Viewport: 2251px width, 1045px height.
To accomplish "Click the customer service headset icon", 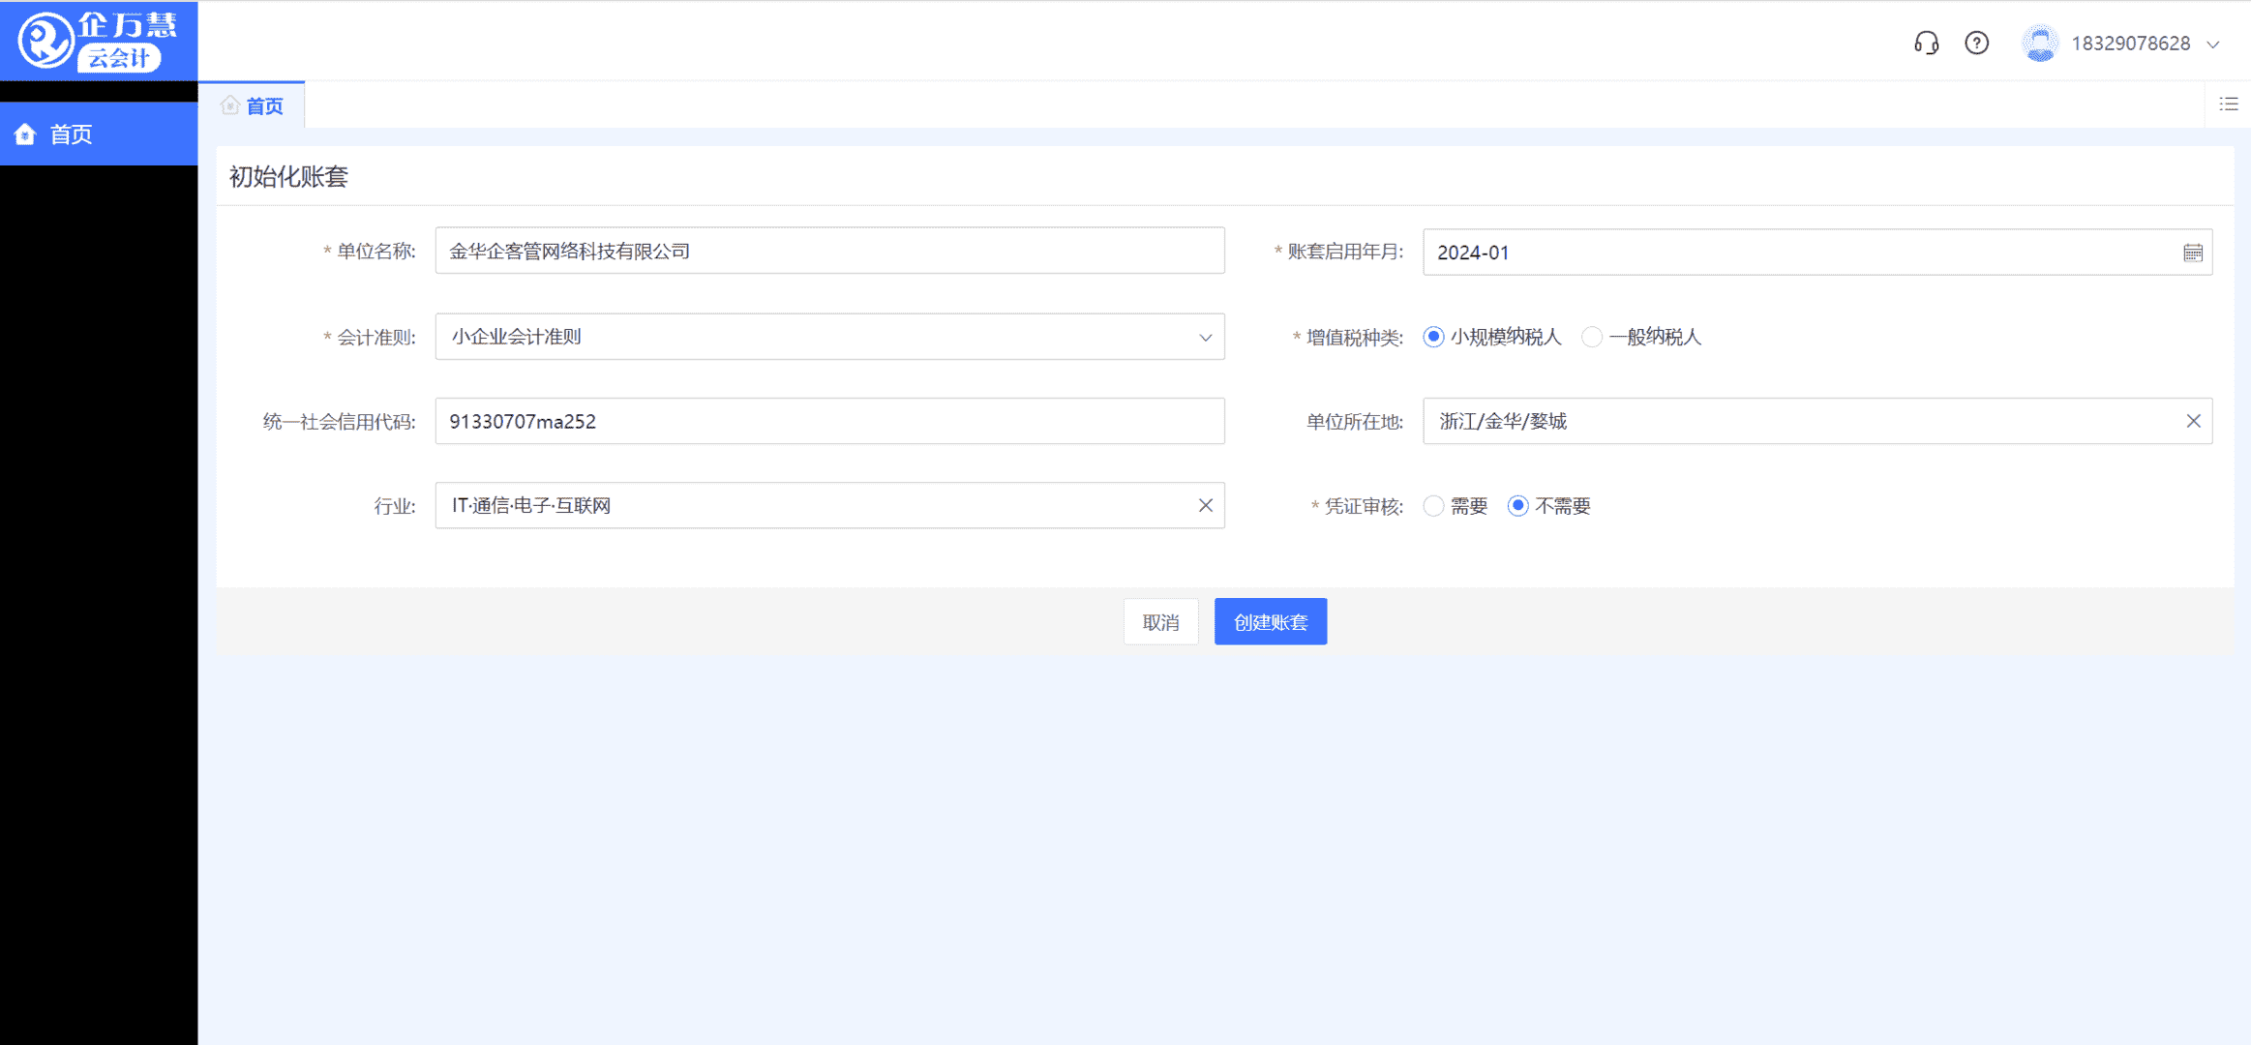I will (x=1926, y=44).
